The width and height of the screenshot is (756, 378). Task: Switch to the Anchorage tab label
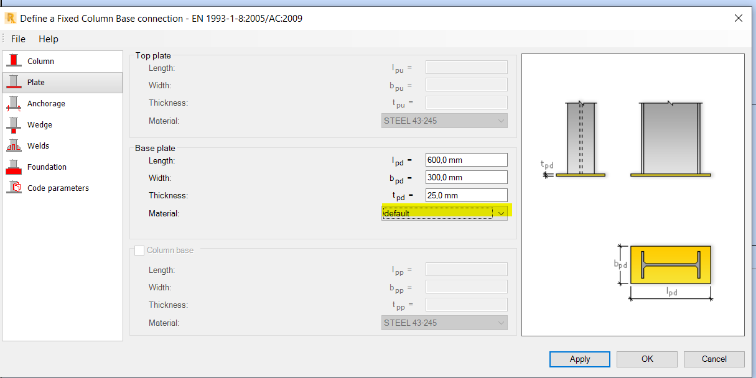46,103
